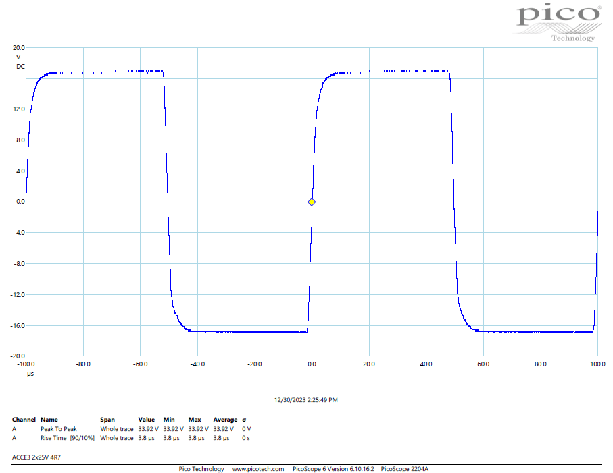This screenshot has height=473, width=613.
Task: Click the 0 s sigma value
Action: (246, 438)
